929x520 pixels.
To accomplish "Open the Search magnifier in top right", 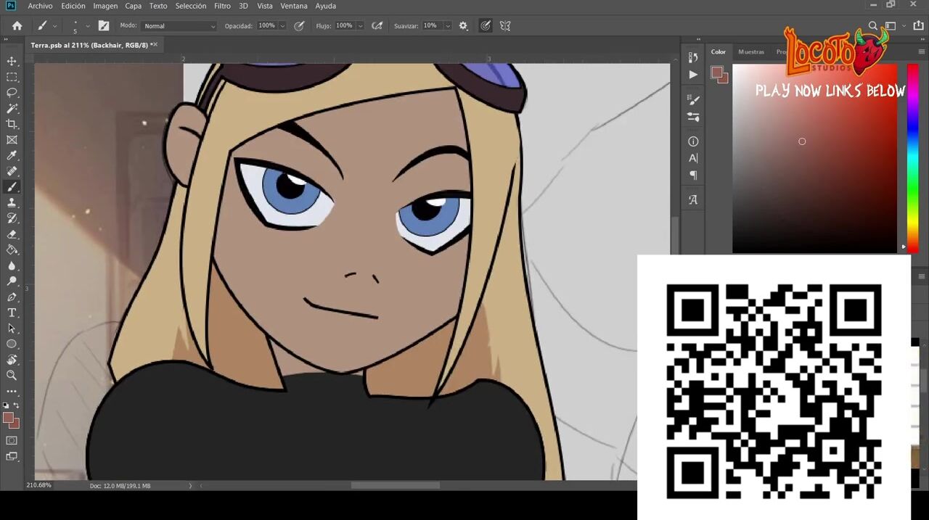I will [873, 25].
